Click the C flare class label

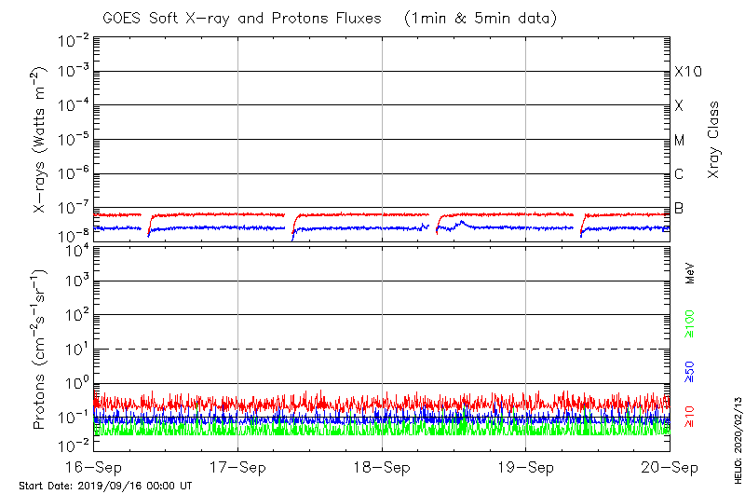679,174
